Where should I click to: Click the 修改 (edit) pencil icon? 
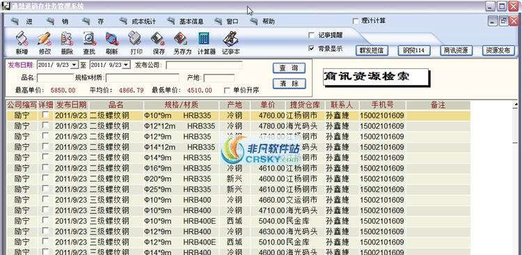click(45, 39)
